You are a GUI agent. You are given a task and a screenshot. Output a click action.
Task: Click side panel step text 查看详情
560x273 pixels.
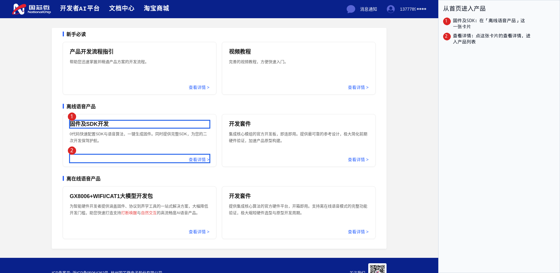point(492,39)
